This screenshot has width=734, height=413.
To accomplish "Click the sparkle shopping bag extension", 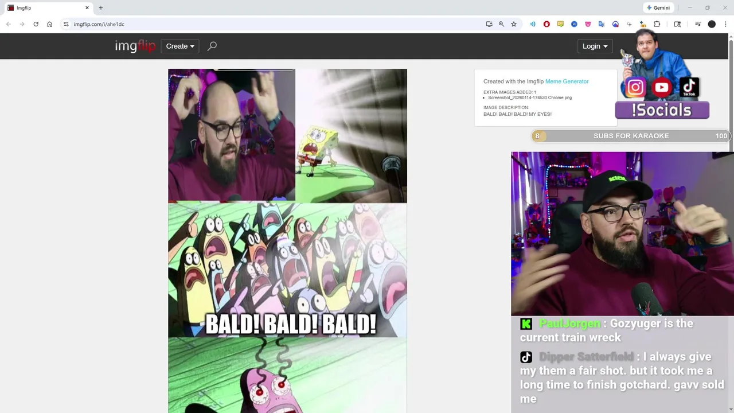I will tap(643, 24).
